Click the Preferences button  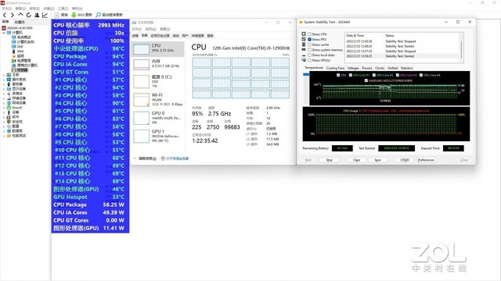tap(426, 160)
